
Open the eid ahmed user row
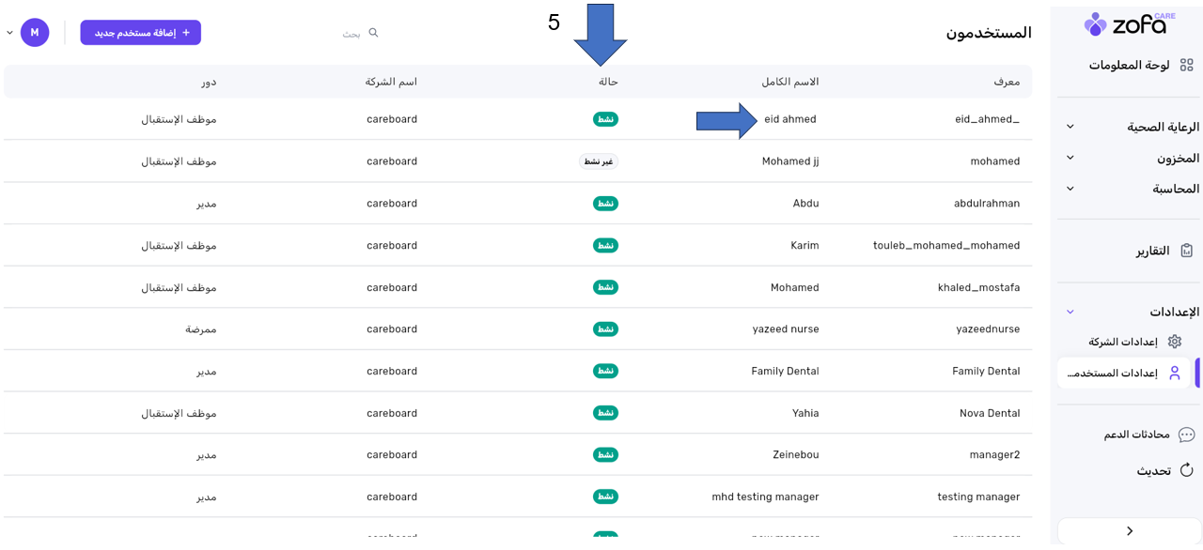pyautogui.click(x=790, y=119)
